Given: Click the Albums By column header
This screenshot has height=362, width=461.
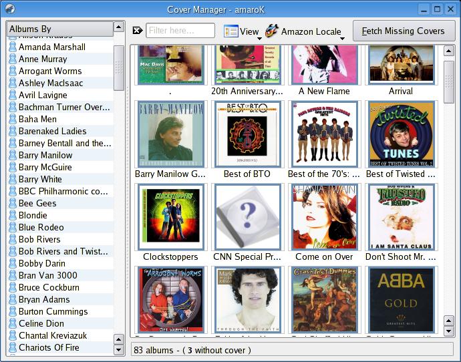Looking at the screenshot, I should pos(59,29).
